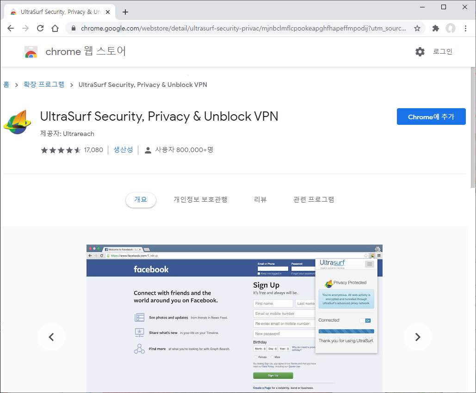
Task: Open the Chrome three-dot menu
Action: click(465, 28)
